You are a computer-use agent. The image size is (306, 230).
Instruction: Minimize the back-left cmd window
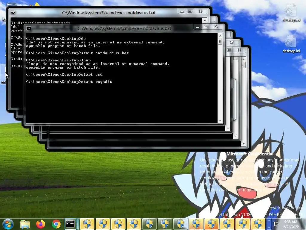(182, 11)
